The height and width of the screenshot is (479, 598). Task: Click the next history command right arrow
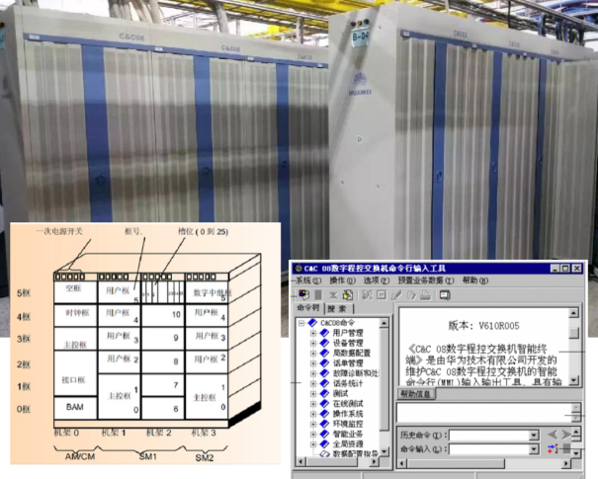tap(566, 435)
